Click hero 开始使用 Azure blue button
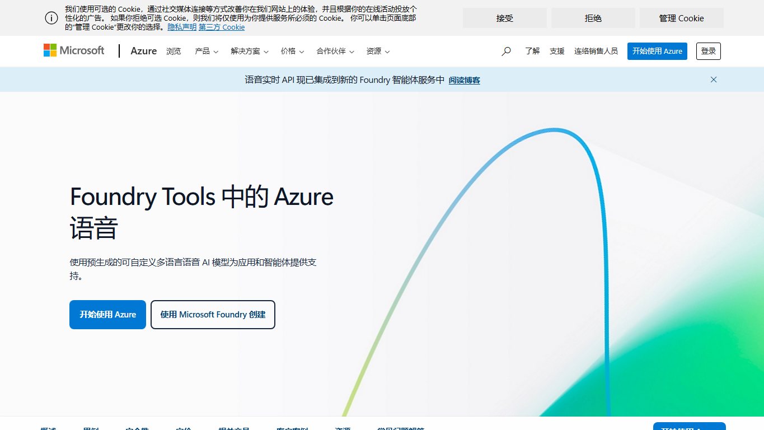Screen dimensions: 764x430 tap(107, 315)
